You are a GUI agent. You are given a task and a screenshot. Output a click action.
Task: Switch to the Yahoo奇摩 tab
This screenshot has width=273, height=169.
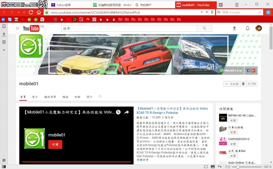point(63,5)
